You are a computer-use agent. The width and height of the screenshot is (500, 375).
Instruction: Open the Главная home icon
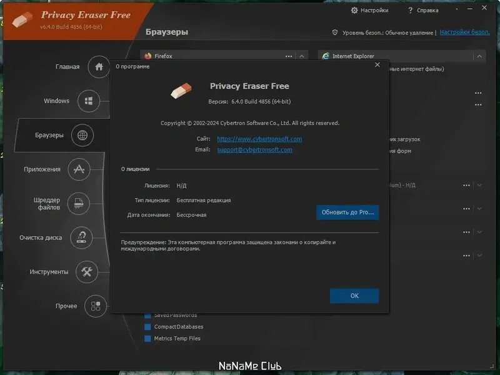click(99, 67)
